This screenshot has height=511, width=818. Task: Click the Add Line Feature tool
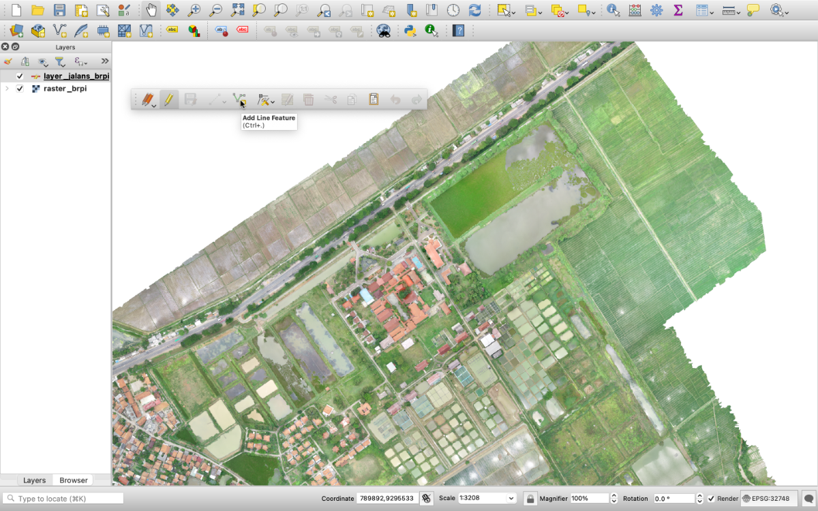[x=239, y=99]
